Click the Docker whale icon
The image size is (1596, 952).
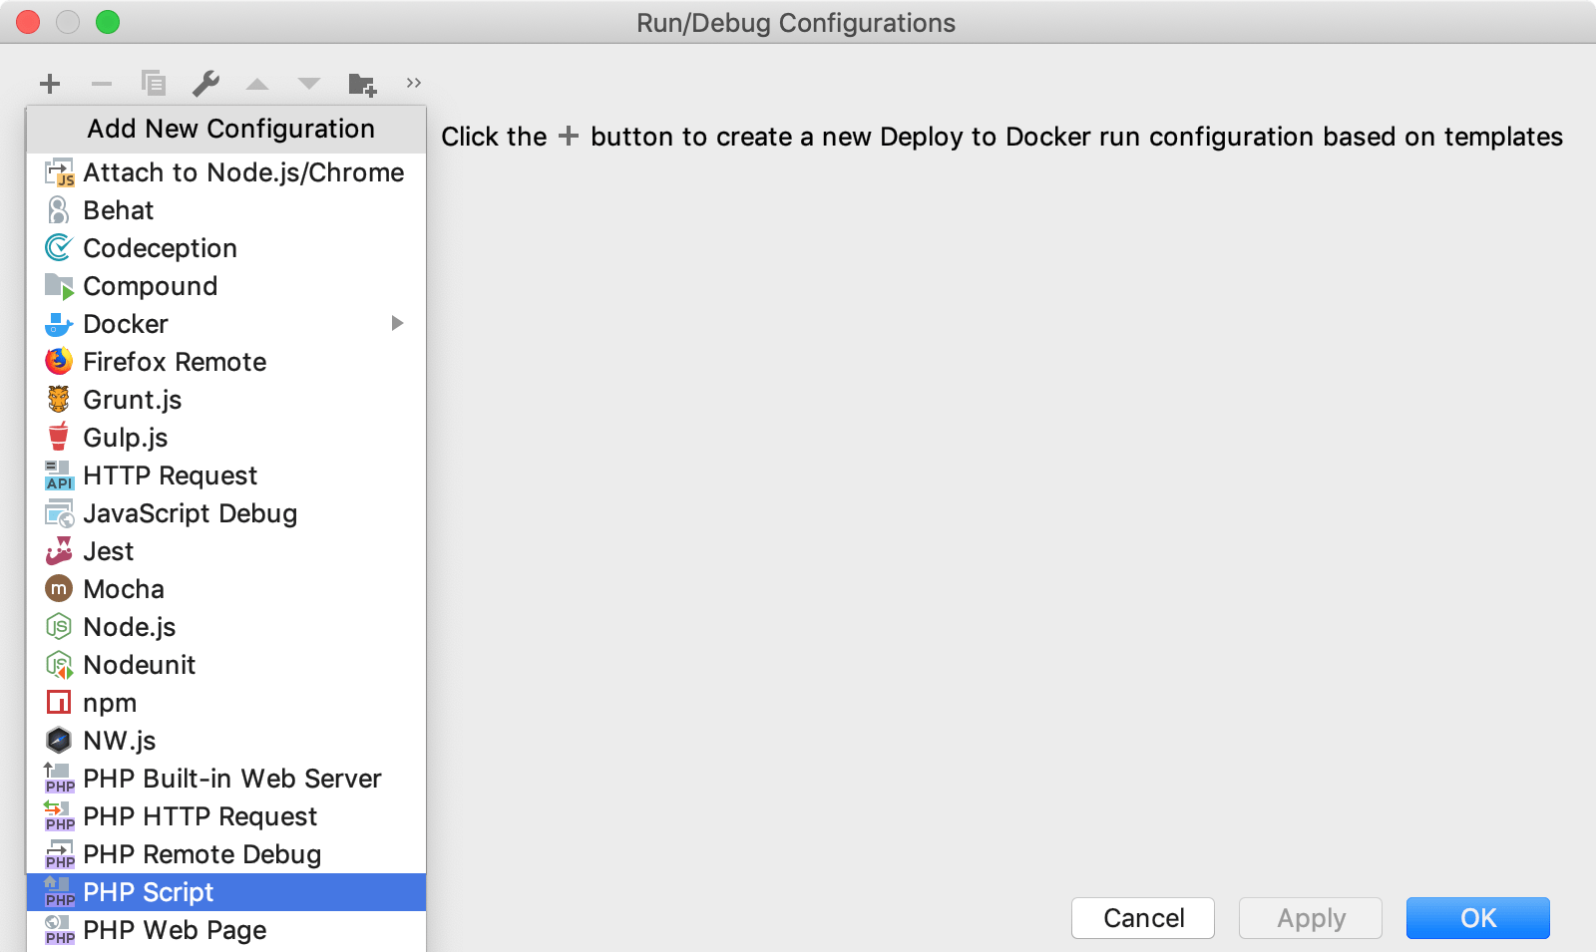[59, 323]
